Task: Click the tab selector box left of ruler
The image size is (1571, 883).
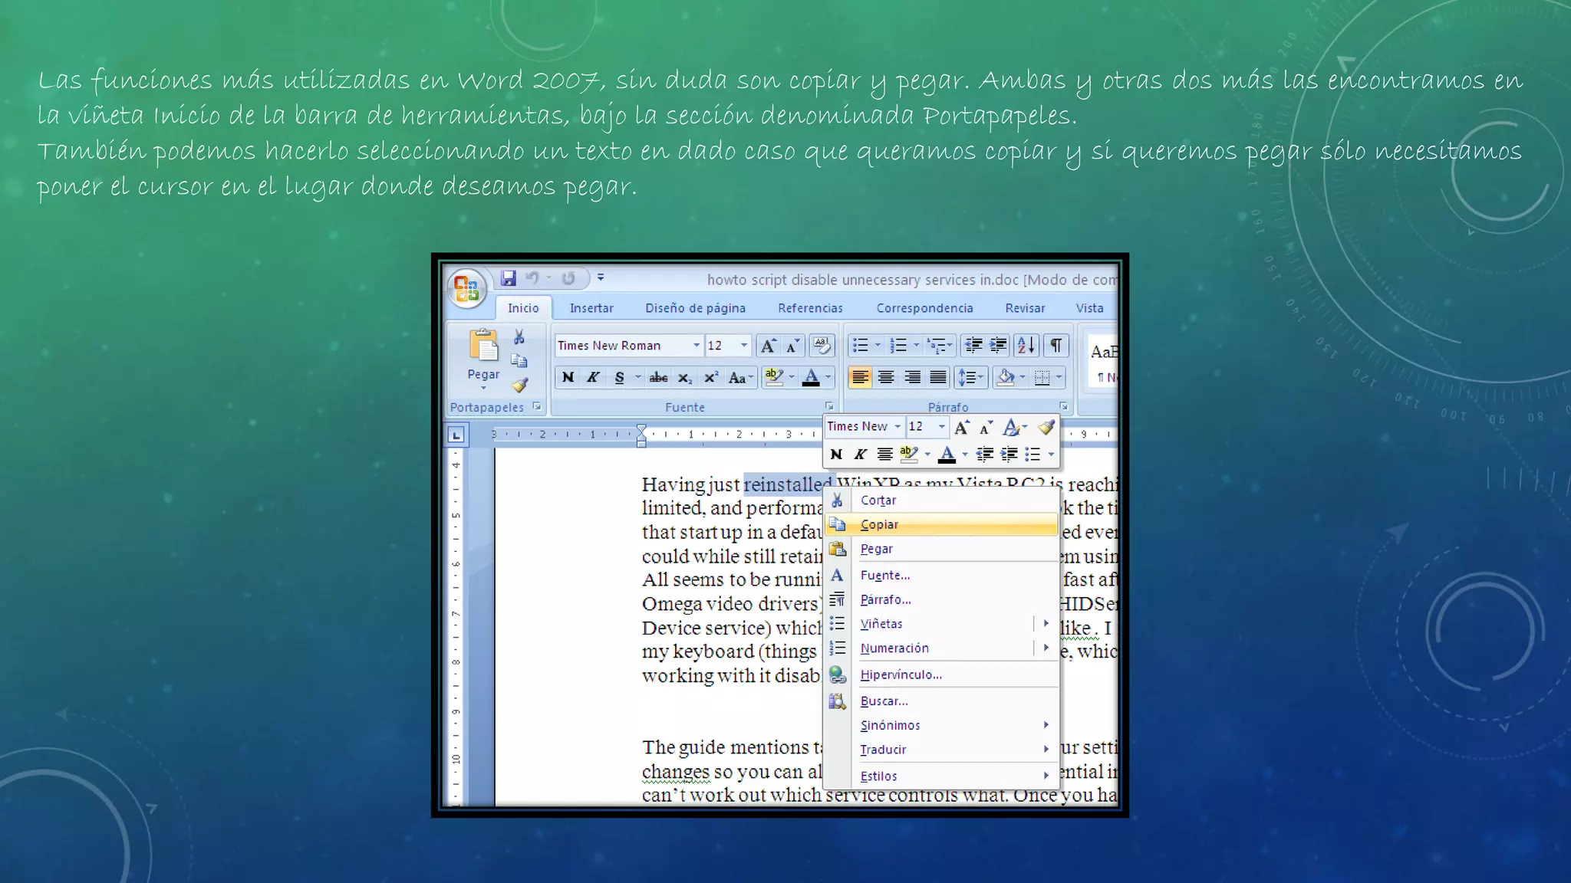Action: [x=456, y=435]
